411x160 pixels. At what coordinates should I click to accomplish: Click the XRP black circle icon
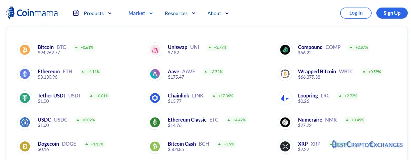point(285,146)
